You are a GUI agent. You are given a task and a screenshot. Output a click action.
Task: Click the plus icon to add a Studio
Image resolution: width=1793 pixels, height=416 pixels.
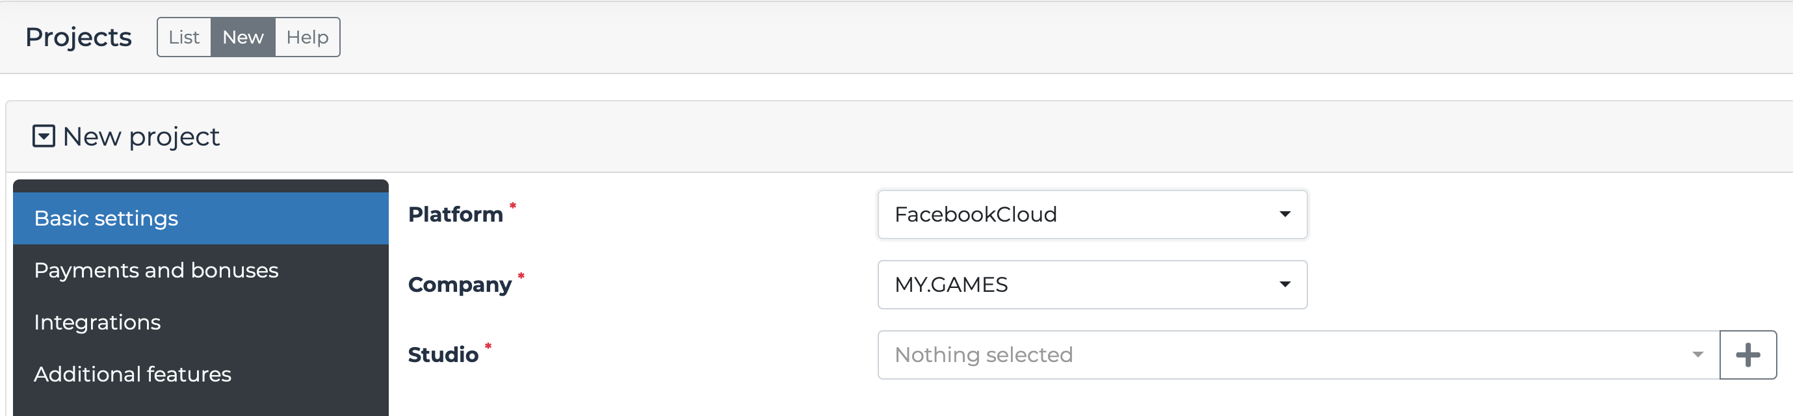1747,354
